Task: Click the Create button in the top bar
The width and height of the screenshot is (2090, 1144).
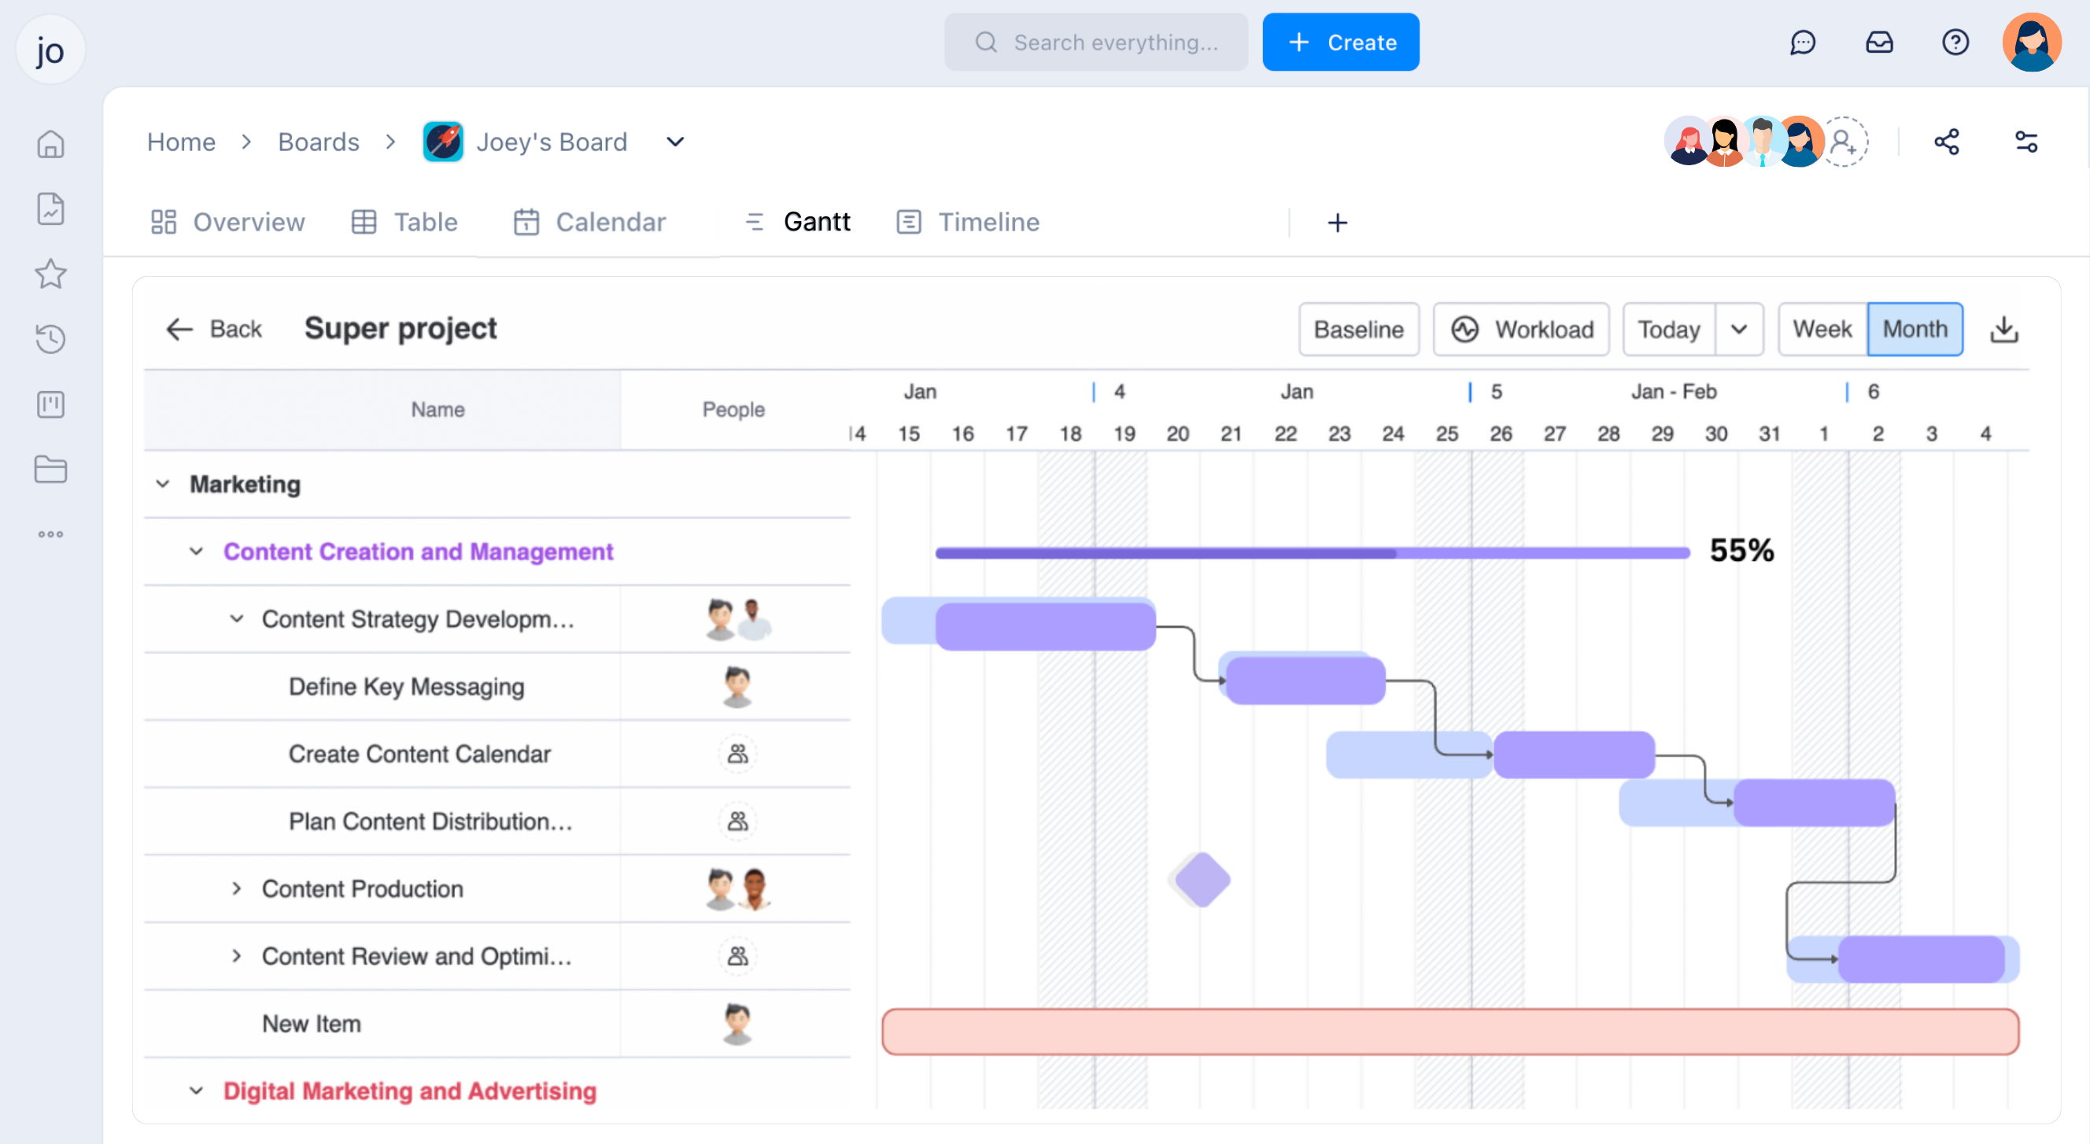Action: (x=1340, y=42)
